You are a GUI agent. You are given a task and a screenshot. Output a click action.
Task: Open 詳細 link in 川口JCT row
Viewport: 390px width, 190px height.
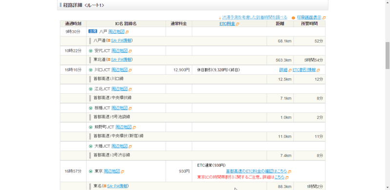(x=283, y=70)
